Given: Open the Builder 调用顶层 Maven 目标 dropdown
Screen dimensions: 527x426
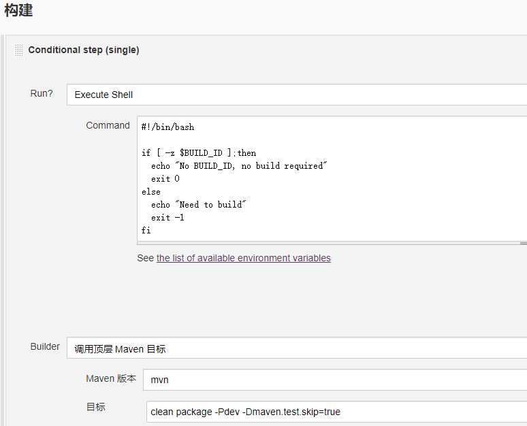Looking at the screenshot, I should click(297, 348).
